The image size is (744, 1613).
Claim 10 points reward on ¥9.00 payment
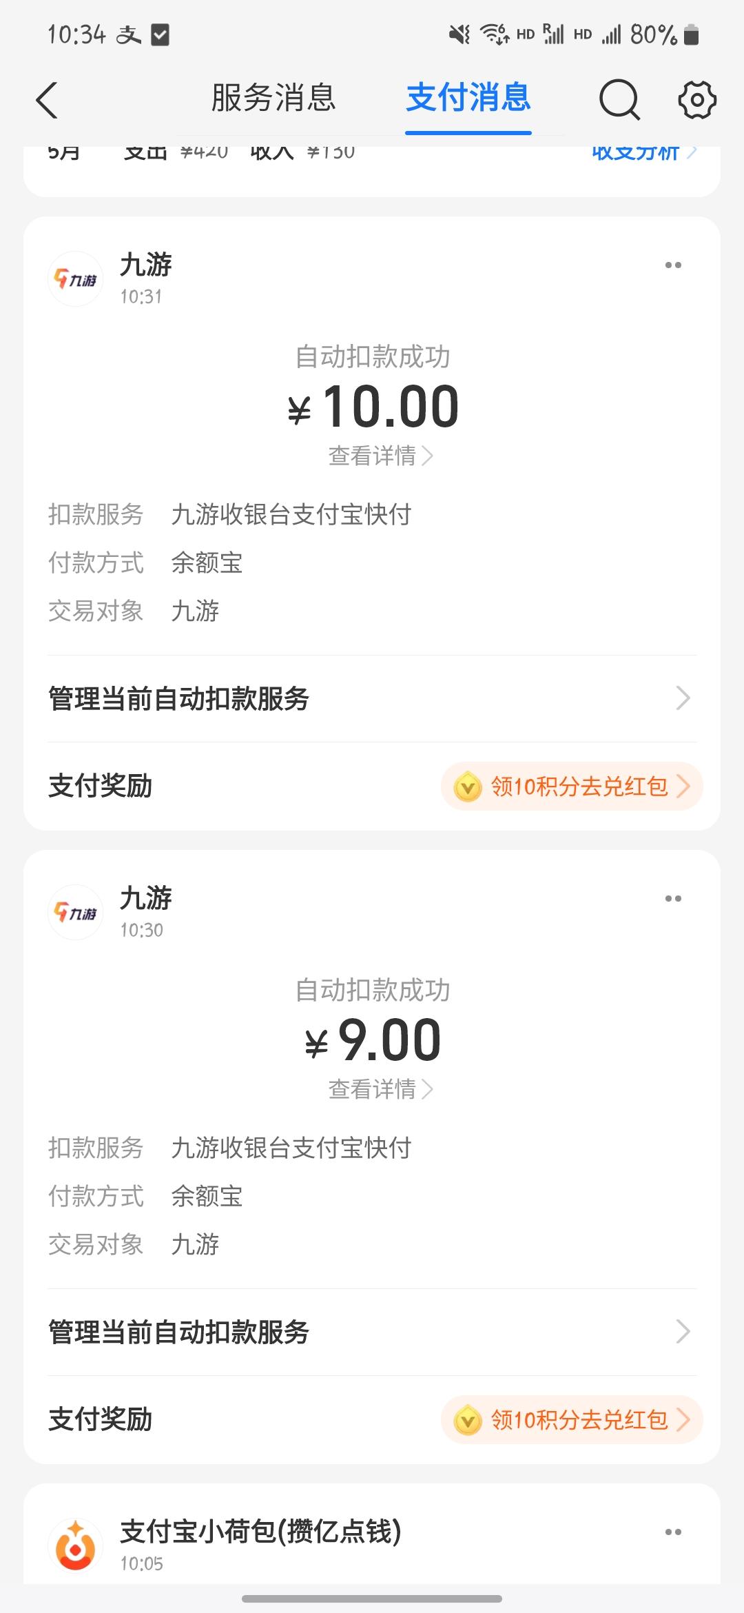(572, 1419)
